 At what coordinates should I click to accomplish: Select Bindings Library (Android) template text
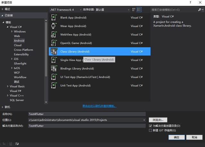[77, 69]
